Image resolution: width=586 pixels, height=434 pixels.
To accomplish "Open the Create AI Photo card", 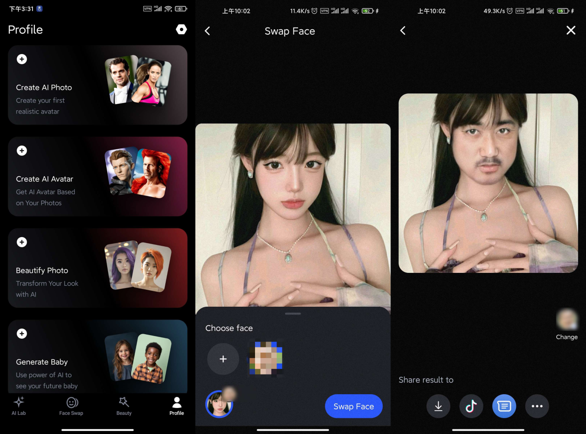I will tap(98, 85).
